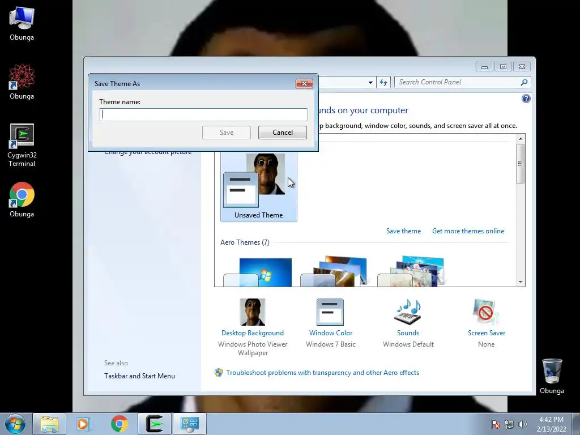Image resolution: width=580 pixels, height=435 pixels.
Task: Close the Save Theme As dialog
Action: pos(304,84)
